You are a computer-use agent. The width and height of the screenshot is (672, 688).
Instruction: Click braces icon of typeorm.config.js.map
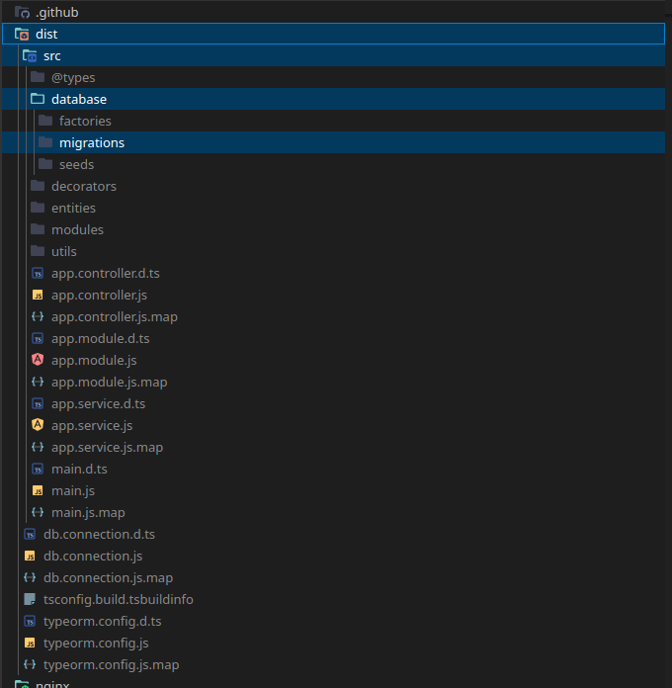click(30, 664)
